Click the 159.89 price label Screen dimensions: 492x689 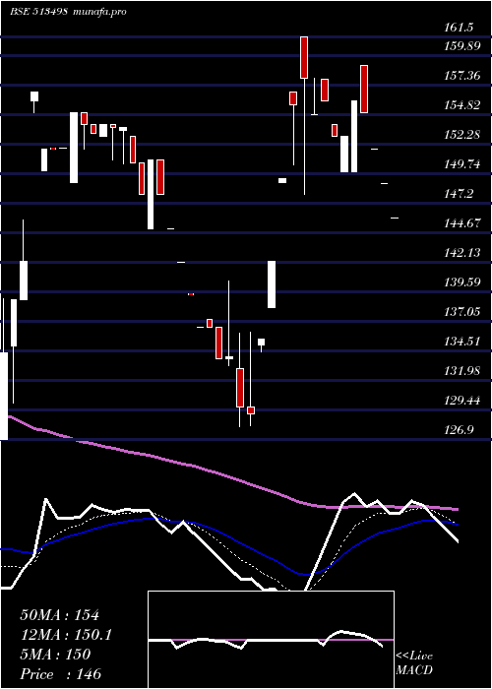pyautogui.click(x=461, y=46)
